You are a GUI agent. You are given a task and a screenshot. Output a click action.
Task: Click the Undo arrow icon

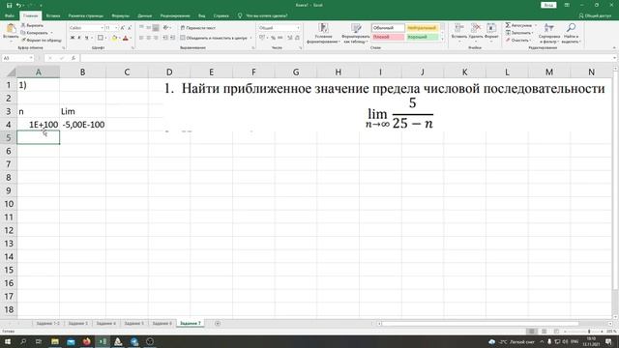[x=18, y=5]
